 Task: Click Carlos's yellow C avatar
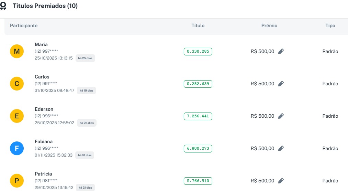[x=17, y=84]
